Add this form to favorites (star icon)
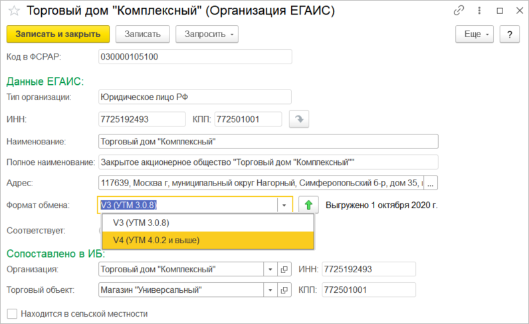 point(12,11)
